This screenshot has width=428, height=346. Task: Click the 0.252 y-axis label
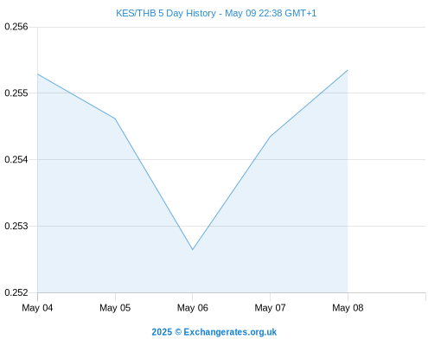click(16, 292)
